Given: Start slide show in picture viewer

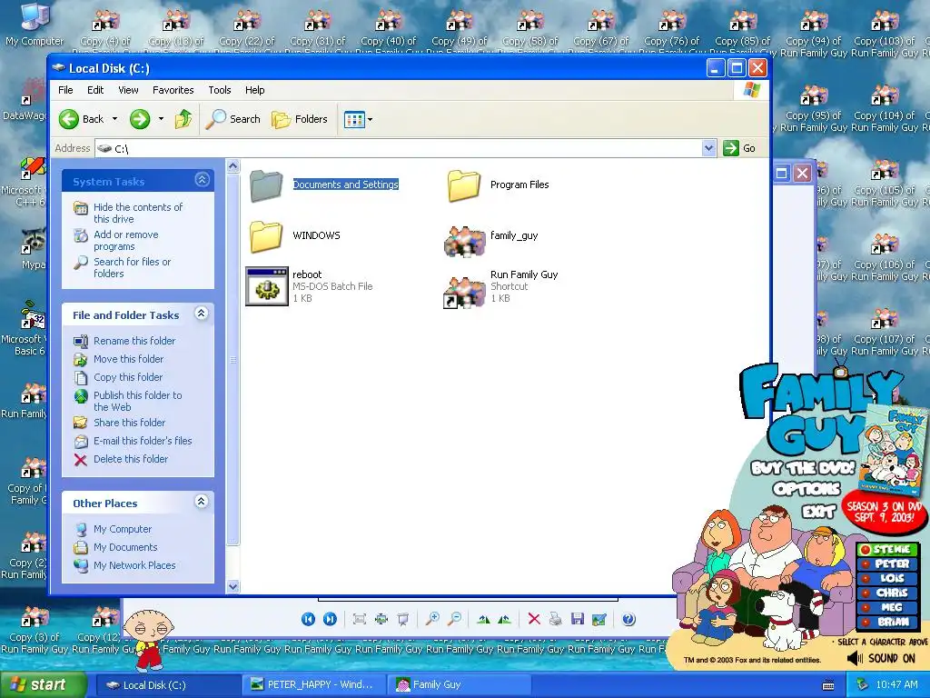Looking at the screenshot, I should pyautogui.click(x=402, y=619).
